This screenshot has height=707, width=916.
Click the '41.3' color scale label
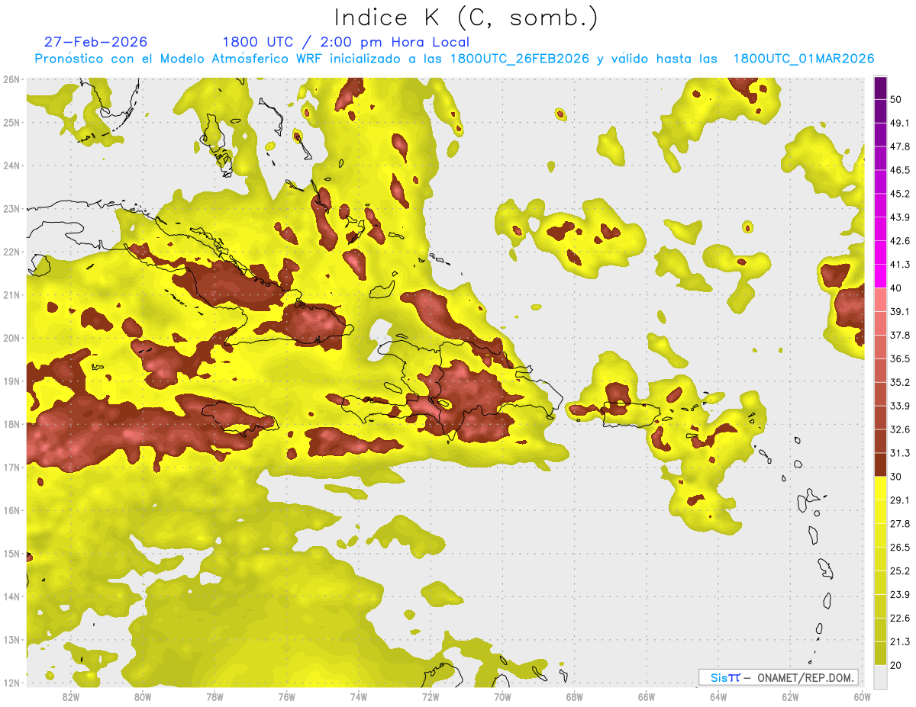click(x=900, y=265)
